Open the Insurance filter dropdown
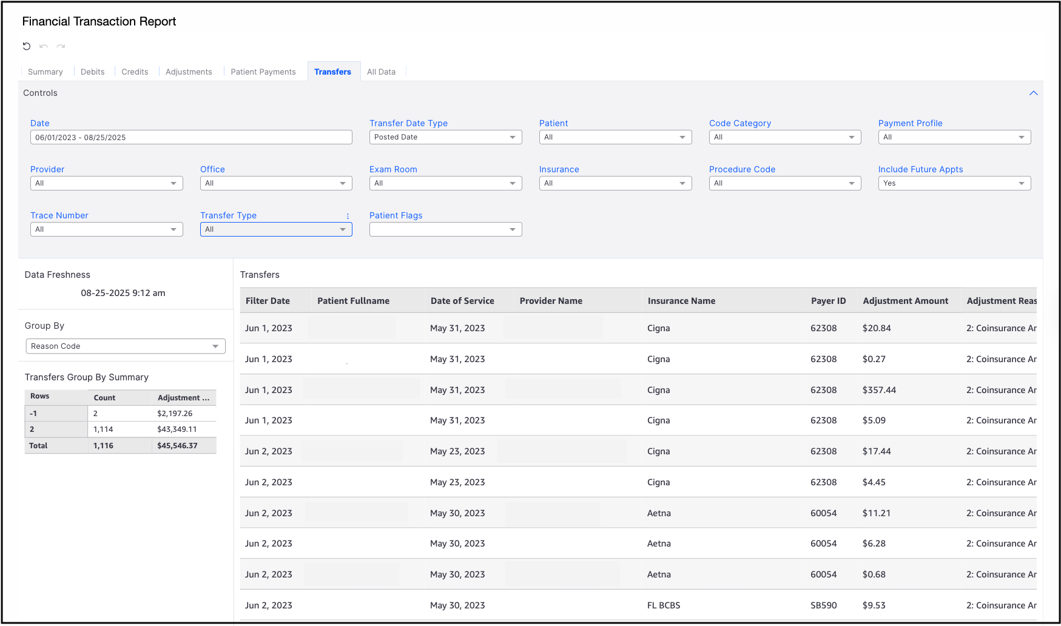Screen dimensions: 1061x626 pos(615,183)
